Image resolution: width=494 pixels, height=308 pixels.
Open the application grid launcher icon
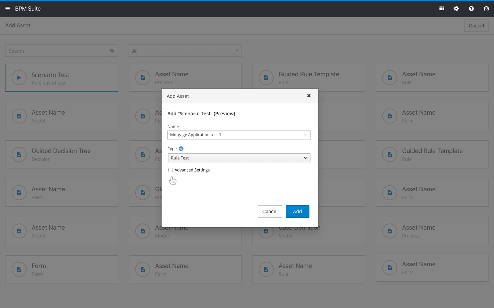pos(442,9)
